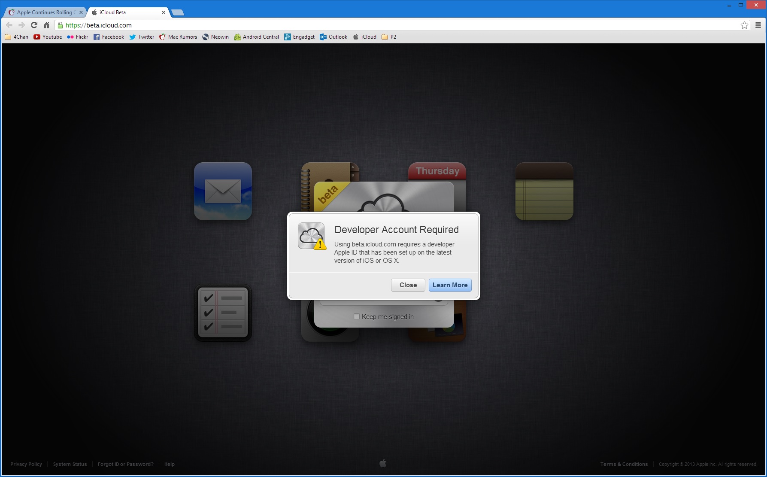767x477 pixels.
Task: Open the Neowin bookmark
Action: coord(215,37)
